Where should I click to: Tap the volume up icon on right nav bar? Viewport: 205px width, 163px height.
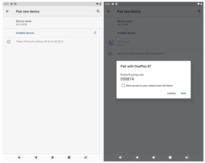(187, 157)
